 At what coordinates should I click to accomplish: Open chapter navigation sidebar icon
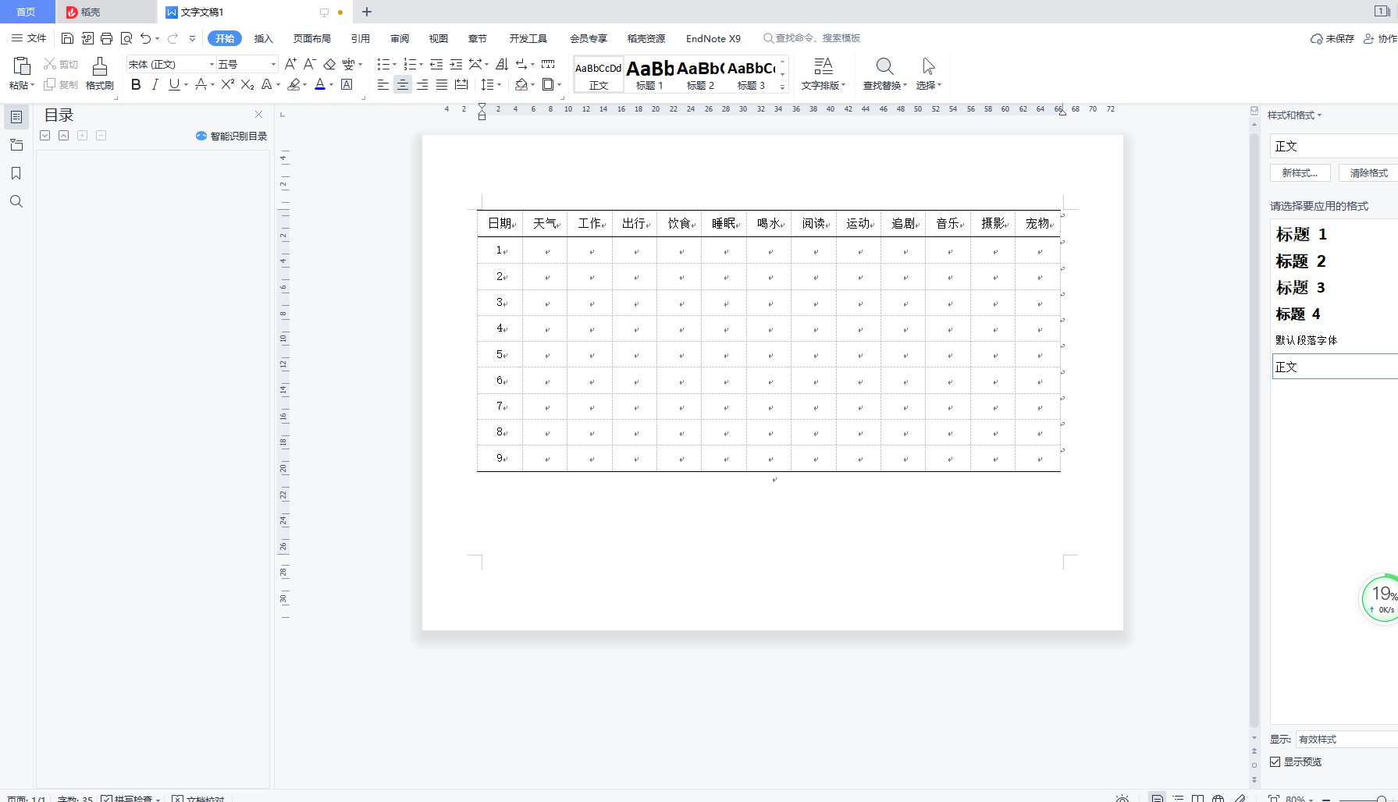(16, 145)
